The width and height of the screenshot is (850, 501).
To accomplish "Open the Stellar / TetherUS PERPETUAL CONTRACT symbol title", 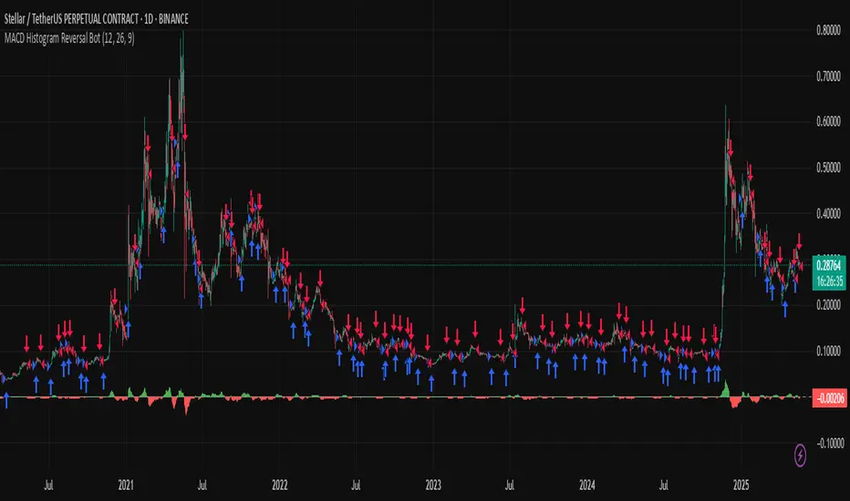I will pyautogui.click(x=97, y=19).
